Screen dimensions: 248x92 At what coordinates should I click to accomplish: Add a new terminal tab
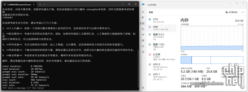tap(40, 5)
